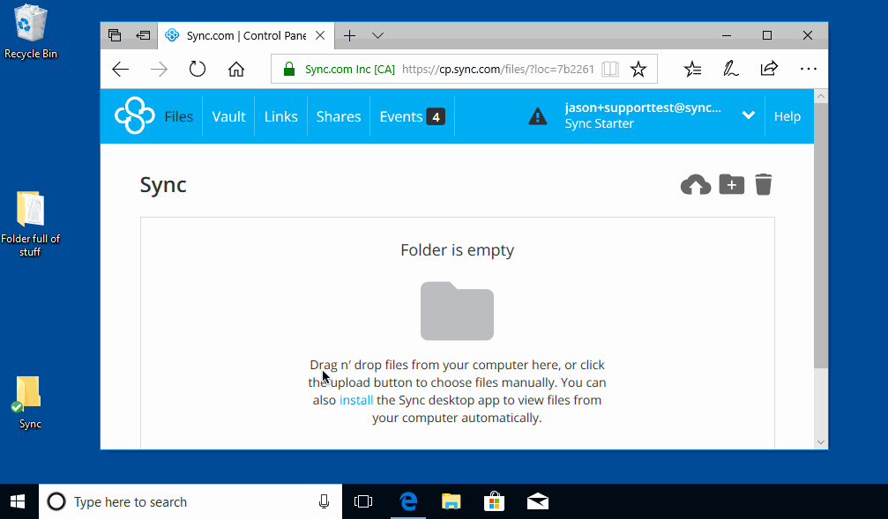The width and height of the screenshot is (888, 519).
Task: Set these tabs aside icon
Action: (x=143, y=35)
